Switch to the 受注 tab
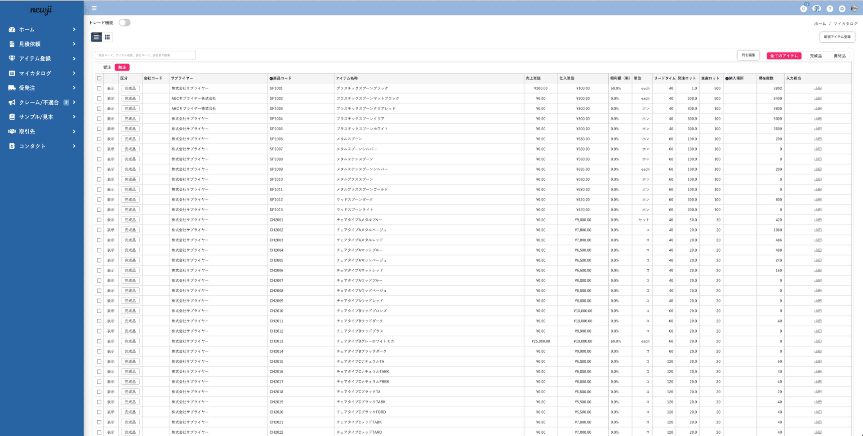The width and height of the screenshot is (863, 436). pos(107,67)
